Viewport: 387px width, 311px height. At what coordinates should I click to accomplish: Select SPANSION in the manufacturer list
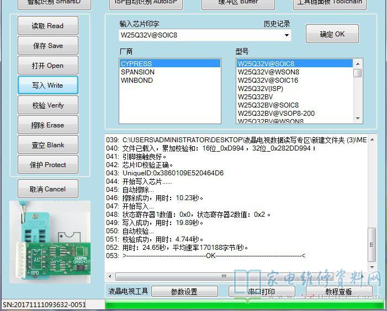pyautogui.click(x=137, y=72)
